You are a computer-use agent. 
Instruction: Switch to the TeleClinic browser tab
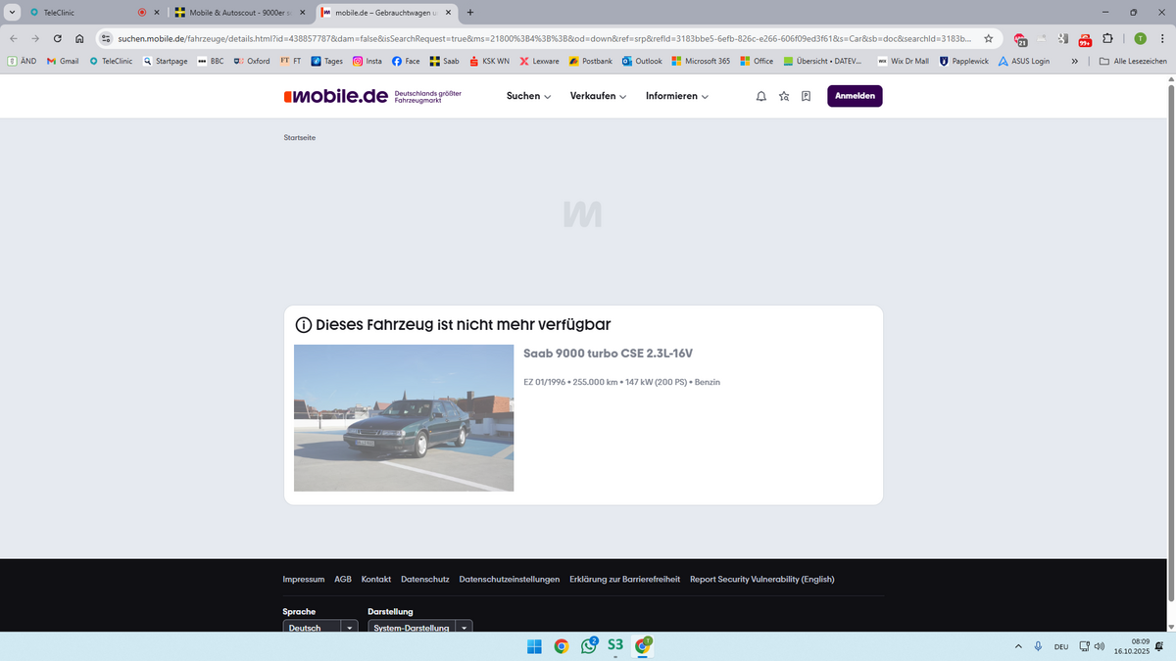[x=78, y=13]
